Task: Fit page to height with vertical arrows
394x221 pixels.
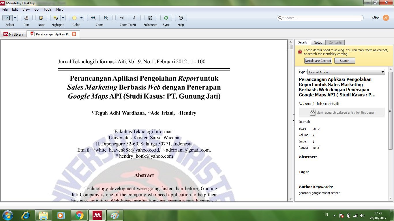Action: (x=134, y=18)
